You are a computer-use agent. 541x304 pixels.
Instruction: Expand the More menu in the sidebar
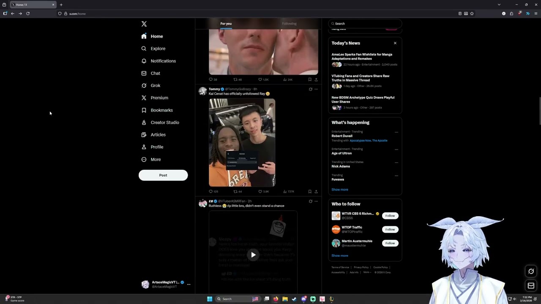(x=151, y=159)
